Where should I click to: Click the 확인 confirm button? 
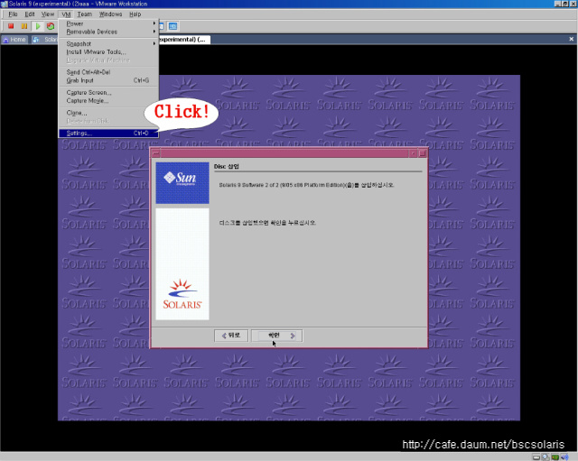pos(277,336)
